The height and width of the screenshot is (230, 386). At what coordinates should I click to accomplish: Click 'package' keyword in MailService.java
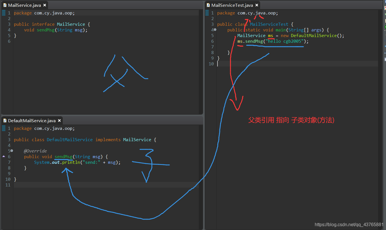[23, 13]
